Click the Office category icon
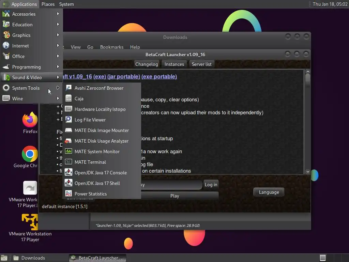Viewport: 349px width, 262px height. (6, 56)
